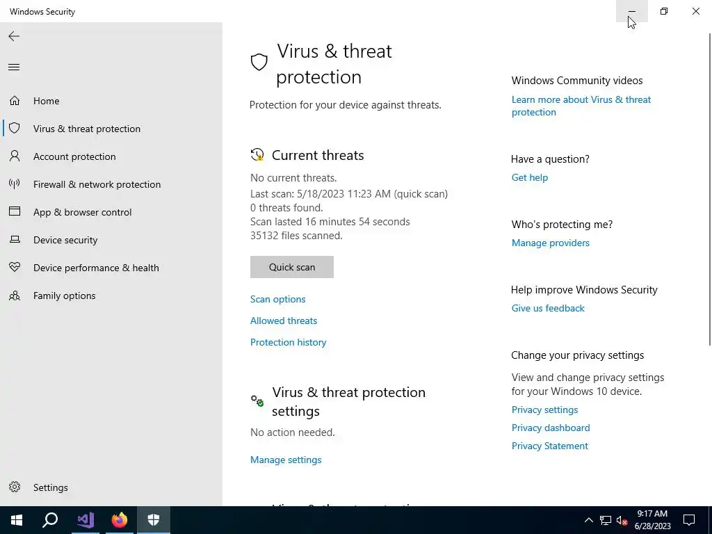Open Privacy Statement link

550,446
